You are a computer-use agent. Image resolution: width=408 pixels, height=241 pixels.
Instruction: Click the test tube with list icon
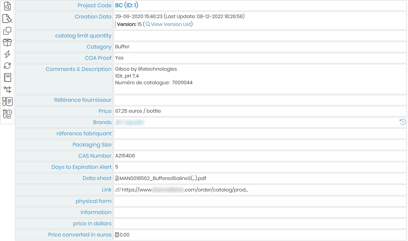(x=7, y=101)
